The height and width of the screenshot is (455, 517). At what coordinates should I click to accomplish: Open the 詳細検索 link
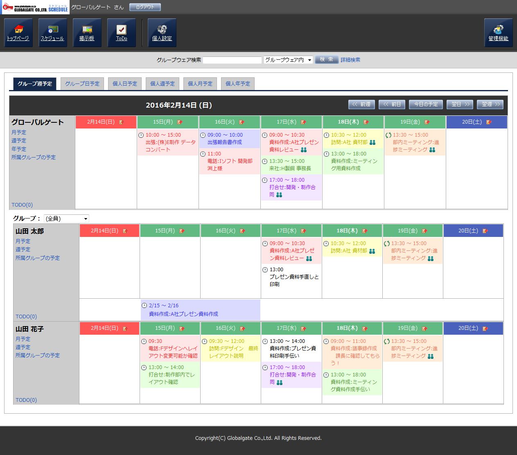350,60
